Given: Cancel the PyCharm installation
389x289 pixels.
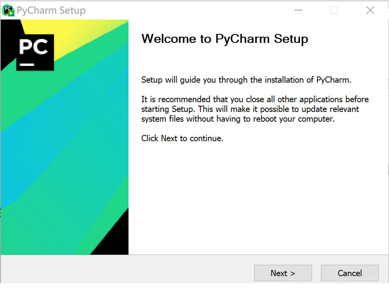Looking at the screenshot, I should click(x=350, y=273).
